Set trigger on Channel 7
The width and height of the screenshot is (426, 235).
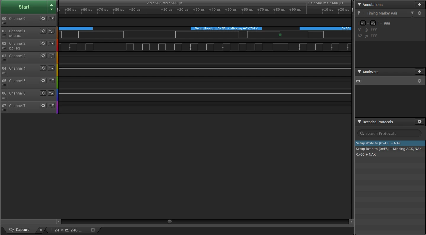pyautogui.click(x=51, y=105)
